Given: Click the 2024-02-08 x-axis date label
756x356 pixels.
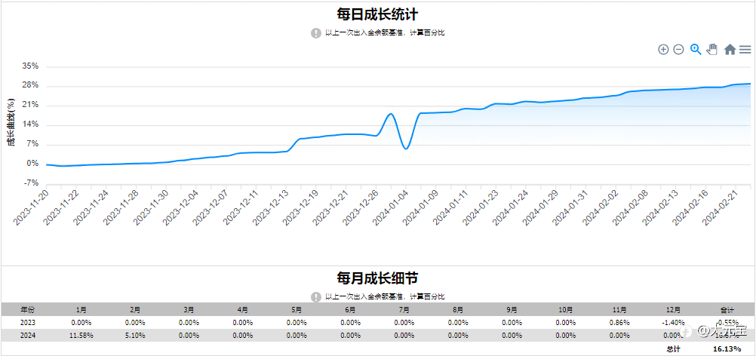Looking at the screenshot, I should (630, 207).
